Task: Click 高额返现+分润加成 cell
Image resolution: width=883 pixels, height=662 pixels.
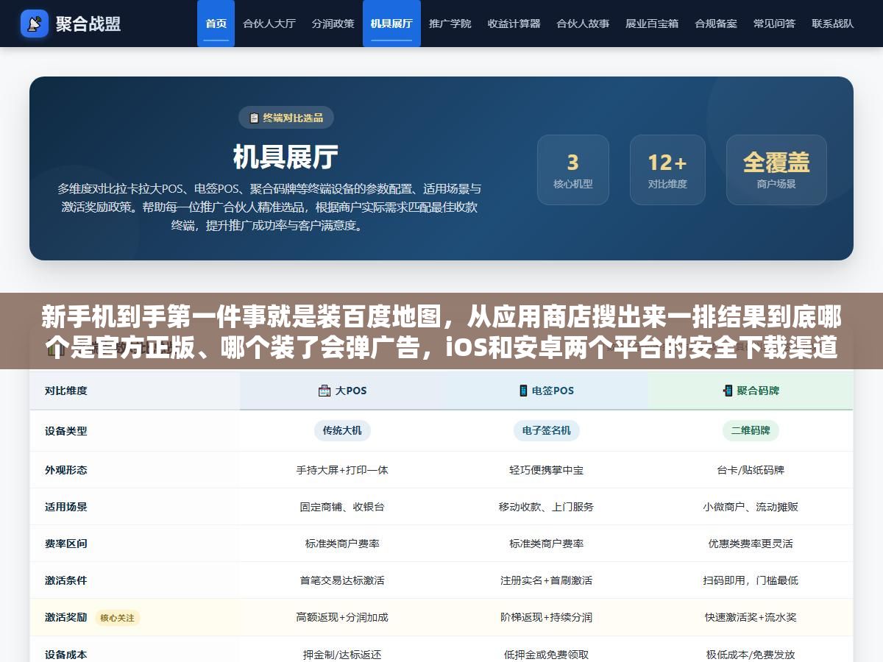Action: point(342,617)
